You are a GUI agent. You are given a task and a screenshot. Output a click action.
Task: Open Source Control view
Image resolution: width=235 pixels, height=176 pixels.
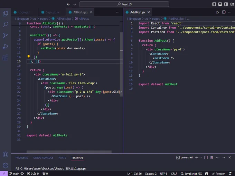coord(6,36)
